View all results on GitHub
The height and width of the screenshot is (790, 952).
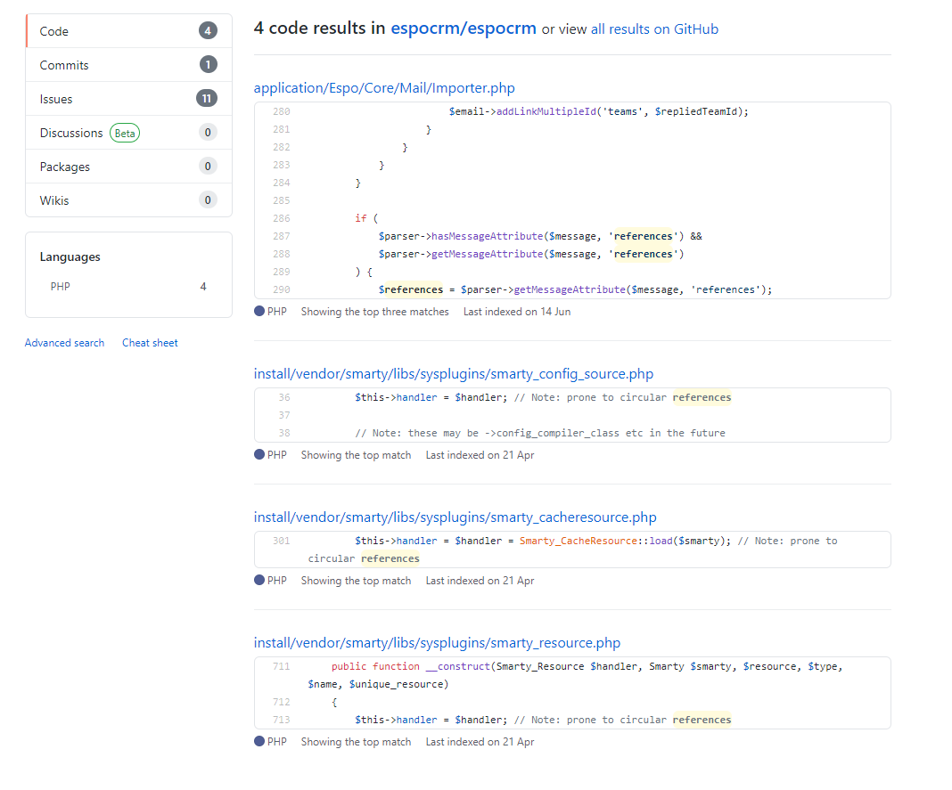pyautogui.click(x=654, y=29)
